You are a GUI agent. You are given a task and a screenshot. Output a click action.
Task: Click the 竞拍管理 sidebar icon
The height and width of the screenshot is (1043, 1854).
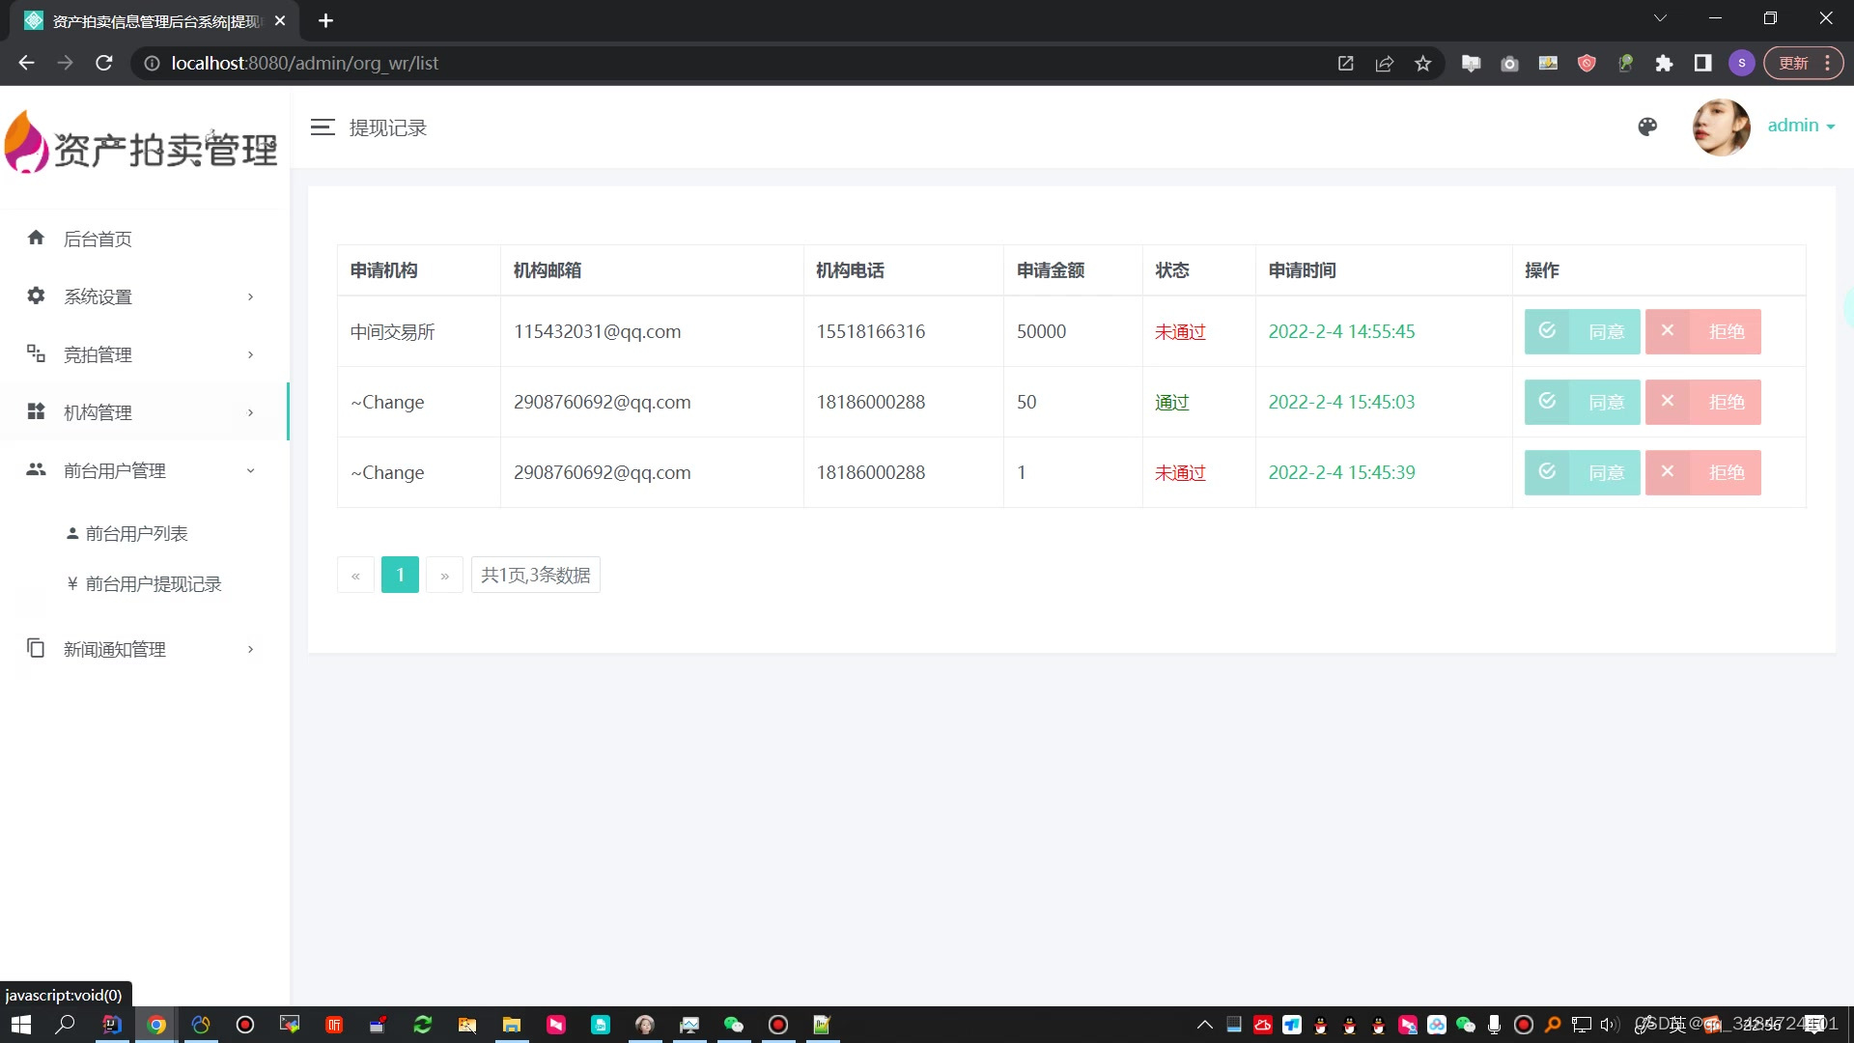pyautogui.click(x=36, y=353)
